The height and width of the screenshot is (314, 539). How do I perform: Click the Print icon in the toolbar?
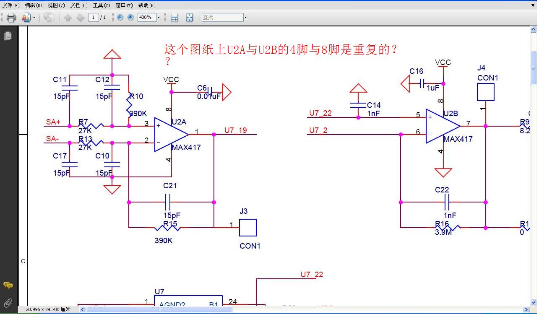pos(11,18)
